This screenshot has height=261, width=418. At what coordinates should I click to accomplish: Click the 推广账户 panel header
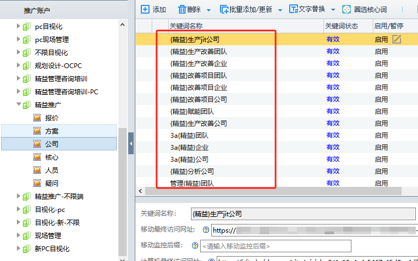[x=37, y=10]
